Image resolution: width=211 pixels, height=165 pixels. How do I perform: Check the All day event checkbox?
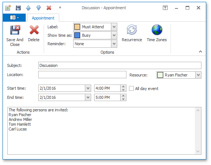tap(131, 89)
